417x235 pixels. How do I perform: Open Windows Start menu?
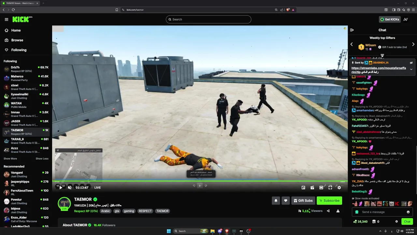[x=169, y=231]
